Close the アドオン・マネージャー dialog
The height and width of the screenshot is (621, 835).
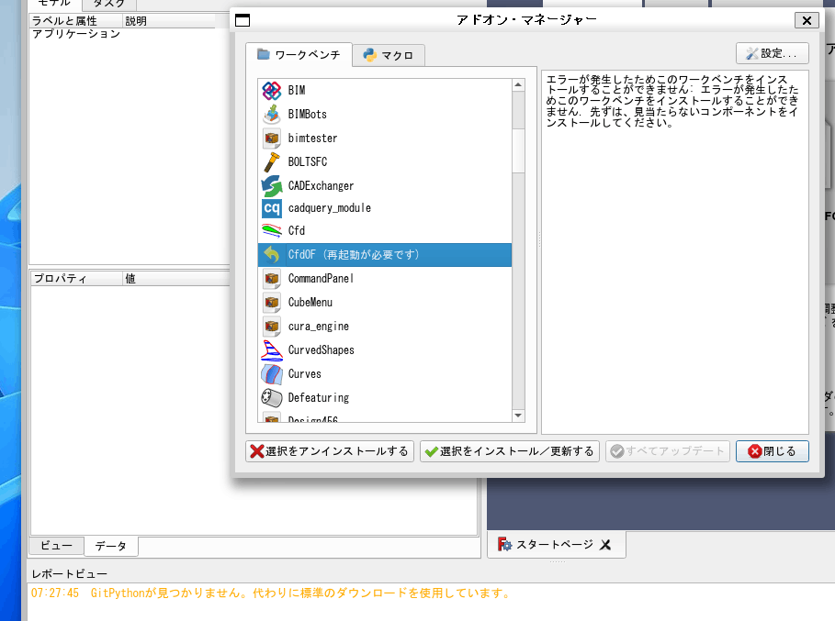[x=807, y=20]
